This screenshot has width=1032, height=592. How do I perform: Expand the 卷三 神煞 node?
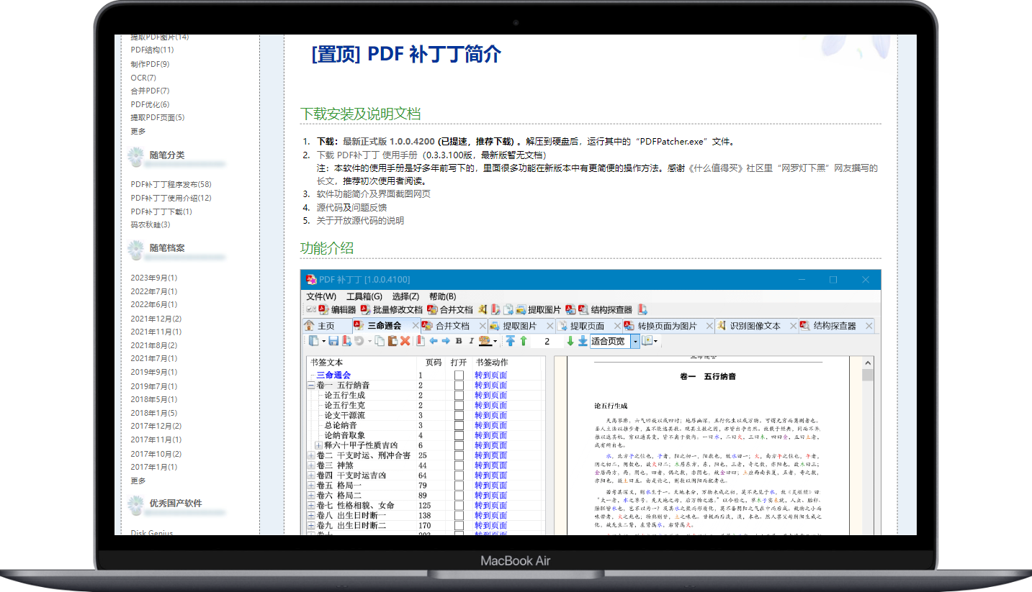tap(312, 465)
